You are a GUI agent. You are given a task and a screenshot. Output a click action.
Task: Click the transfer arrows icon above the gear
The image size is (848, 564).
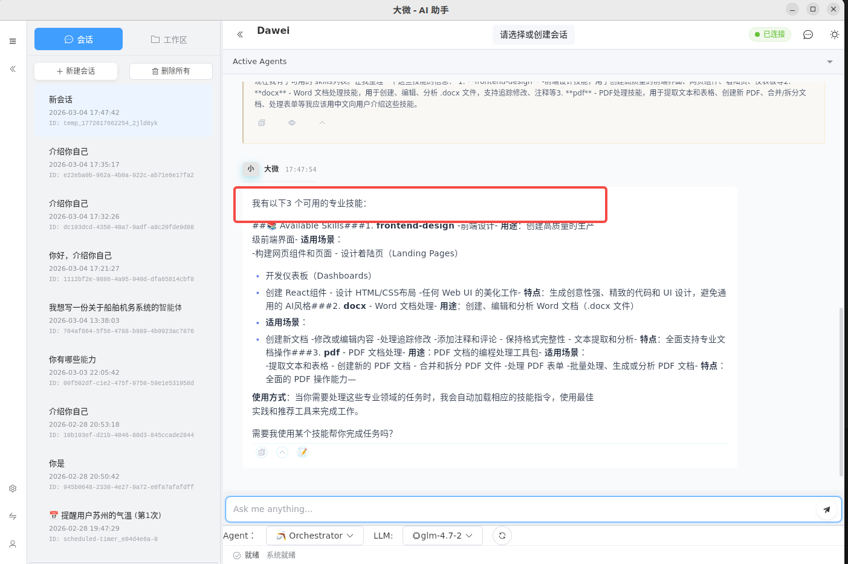coord(13,516)
